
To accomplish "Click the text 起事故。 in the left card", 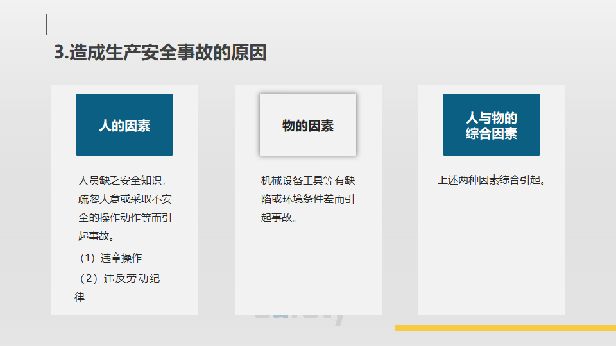I will tap(96, 236).
